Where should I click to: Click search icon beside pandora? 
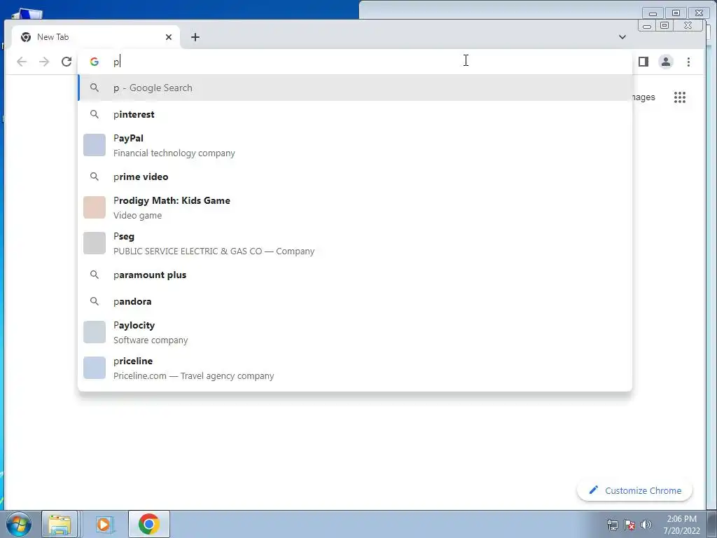(95, 301)
